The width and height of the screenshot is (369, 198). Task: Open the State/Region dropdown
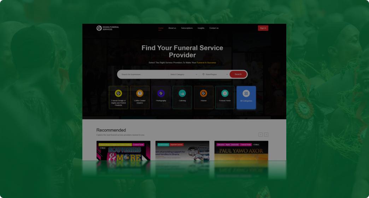coord(215,74)
